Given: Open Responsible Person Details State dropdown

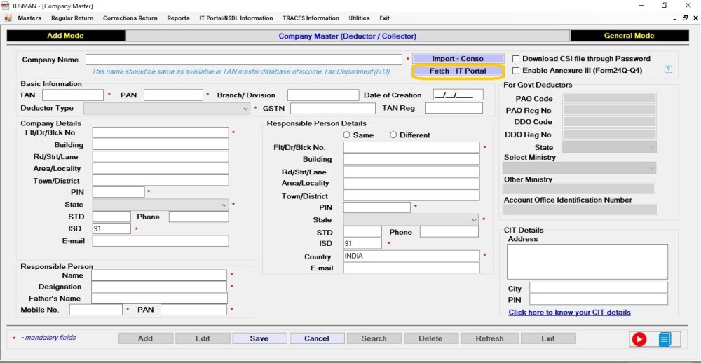Looking at the screenshot, I should coord(411,220).
